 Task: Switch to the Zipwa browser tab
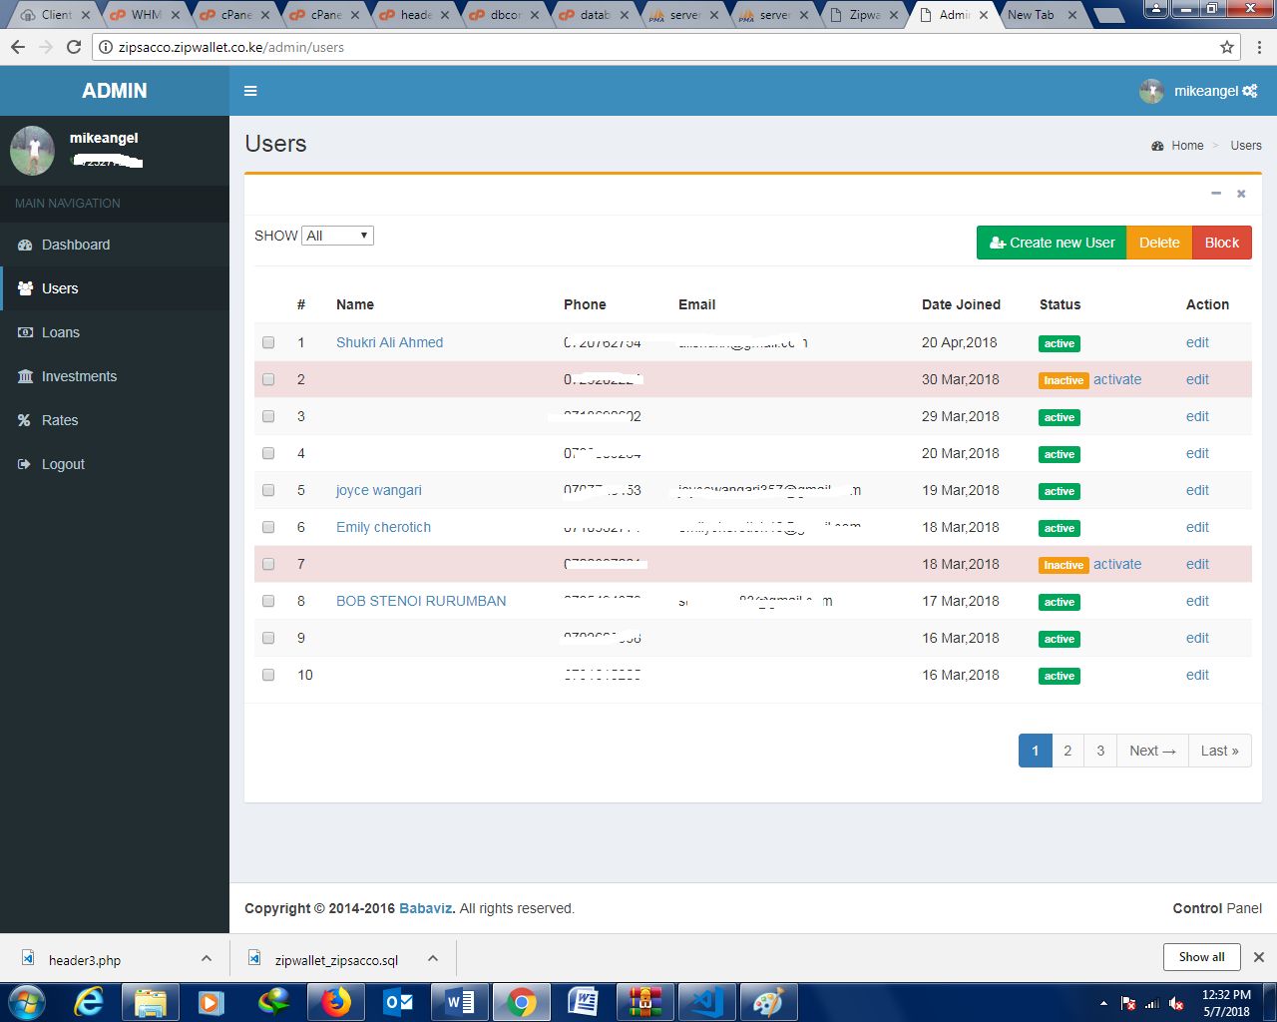(863, 15)
